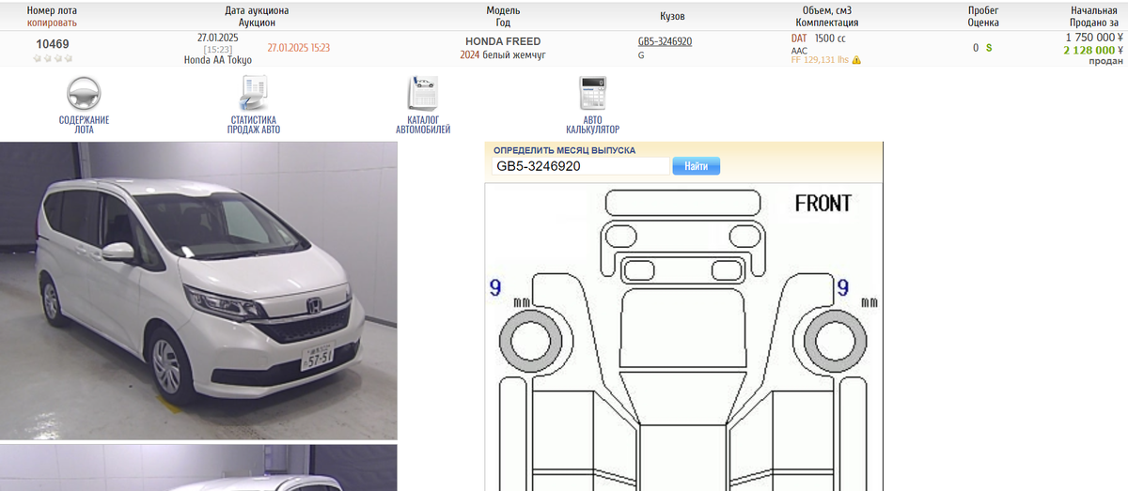Click the 'Honda AA Tokyo' auction name
1128x491 pixels.
tap(218, 59)
